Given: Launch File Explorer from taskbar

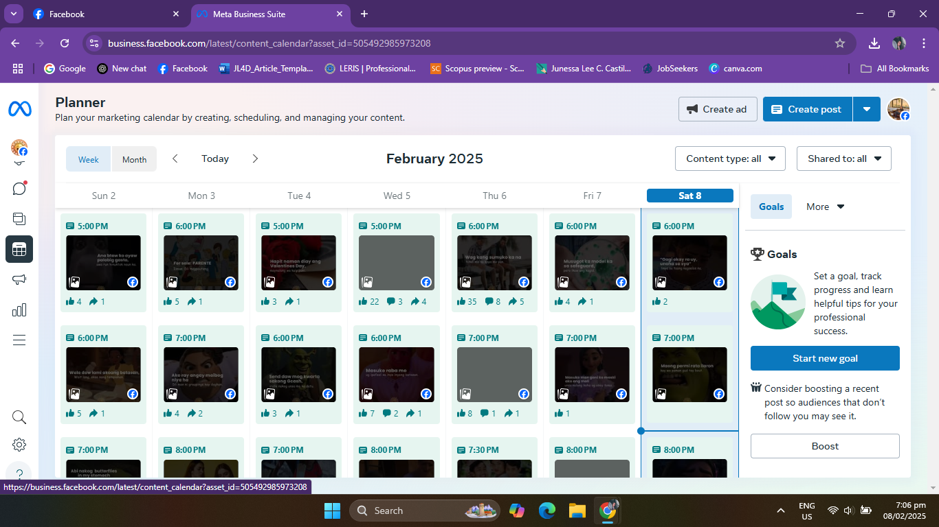Looking at the screenshot, I should [x=577, y=511].
